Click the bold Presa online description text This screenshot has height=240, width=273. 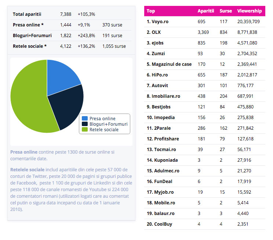(x=24, y=152)
